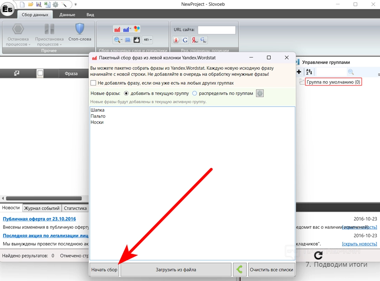The image size is (380, 281).
Task: Open the magnifier icon's dropdown arrow
Action: tap(121, 40)
